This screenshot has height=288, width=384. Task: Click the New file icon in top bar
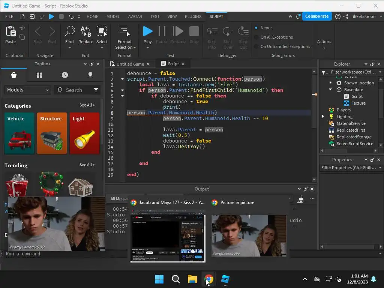click(x=22, y=16)
